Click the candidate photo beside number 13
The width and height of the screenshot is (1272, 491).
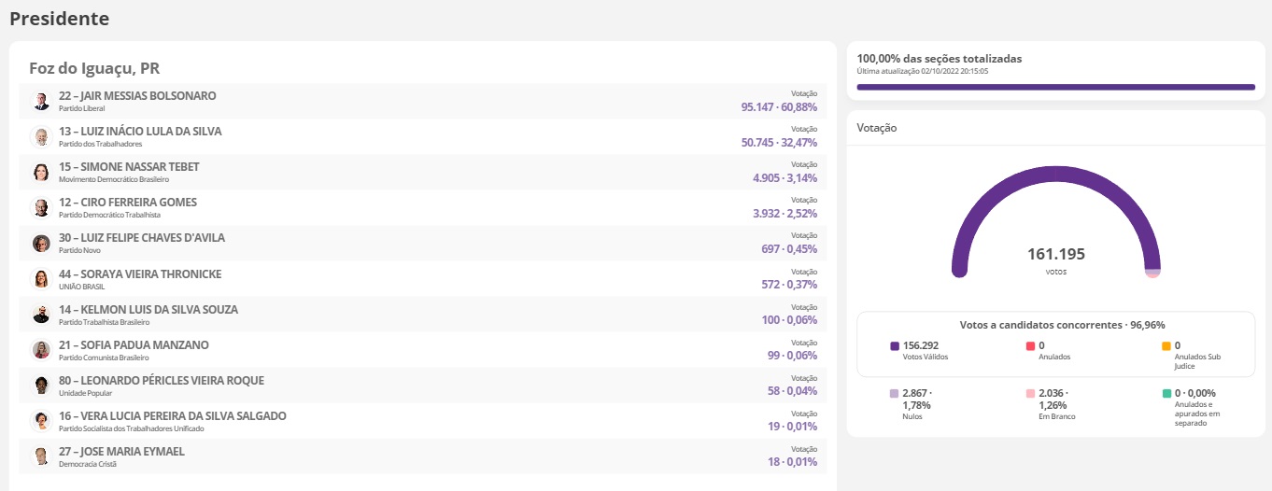(41, 136)
